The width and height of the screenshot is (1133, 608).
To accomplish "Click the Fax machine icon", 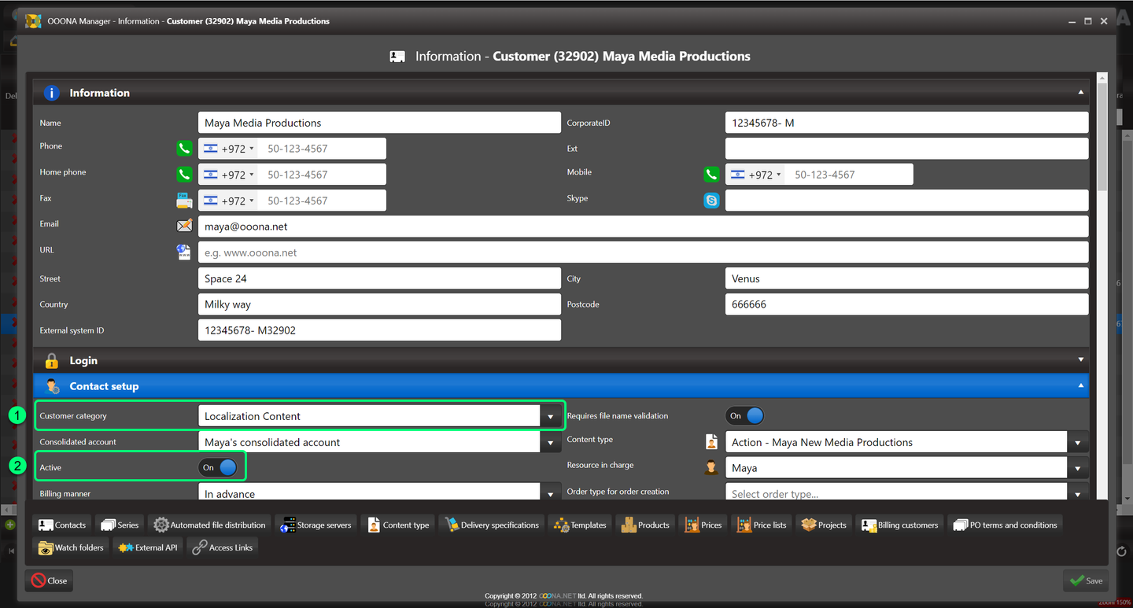I will tap(183, 201).
